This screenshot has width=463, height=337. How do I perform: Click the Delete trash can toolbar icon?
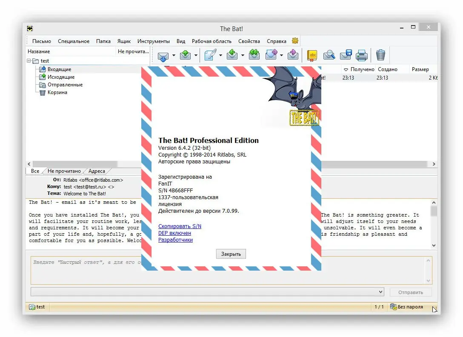380,55
